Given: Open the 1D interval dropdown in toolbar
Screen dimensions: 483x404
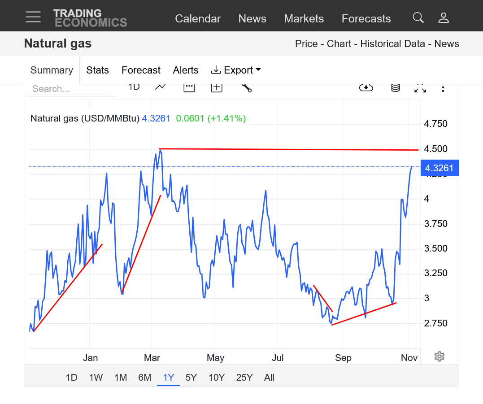Looking at the screenshot, I should [134, 87].
